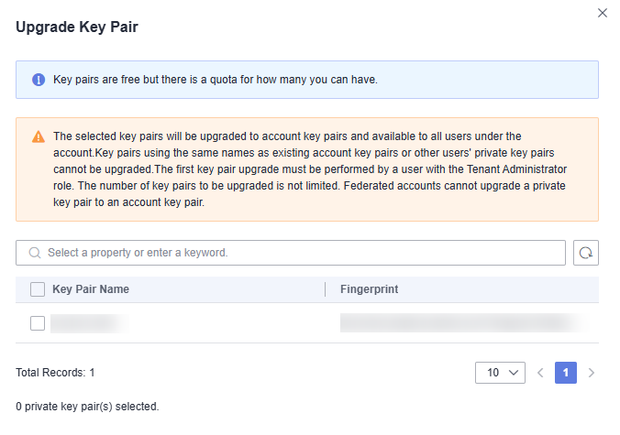Viewport: 620px width, 435px height.
Task: Click the '0 private key pair(s) selected' text
Action: coord(87,407)
